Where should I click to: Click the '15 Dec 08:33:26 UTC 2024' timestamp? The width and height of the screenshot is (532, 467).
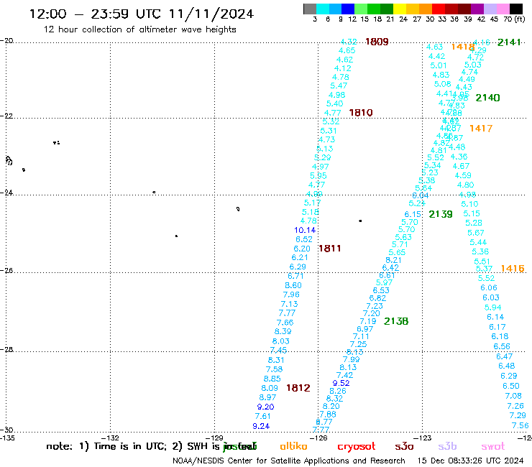click(x=470, y=461)
